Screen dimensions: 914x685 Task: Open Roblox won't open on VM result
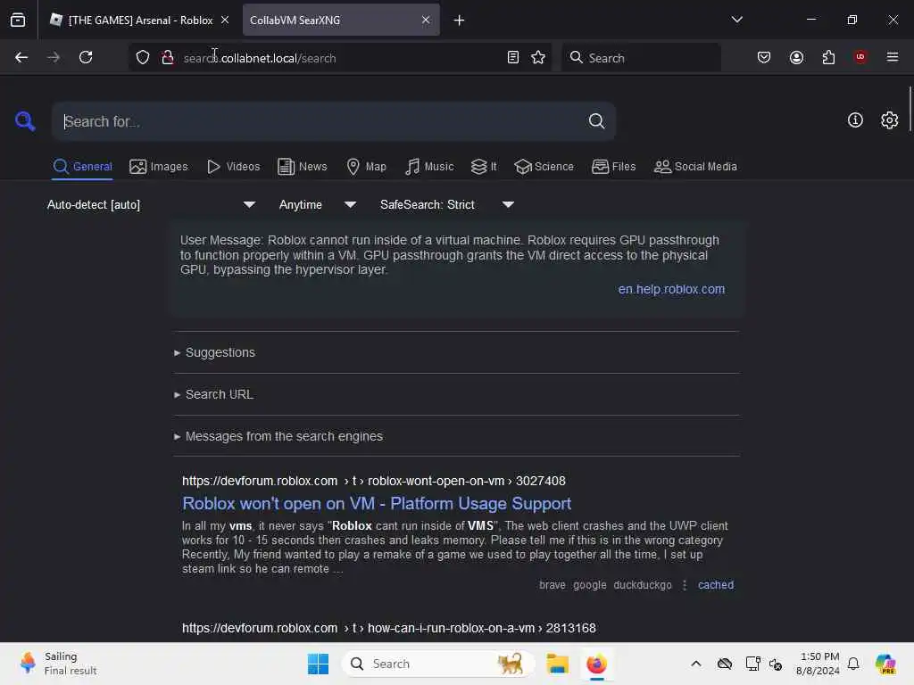point(377,503)
